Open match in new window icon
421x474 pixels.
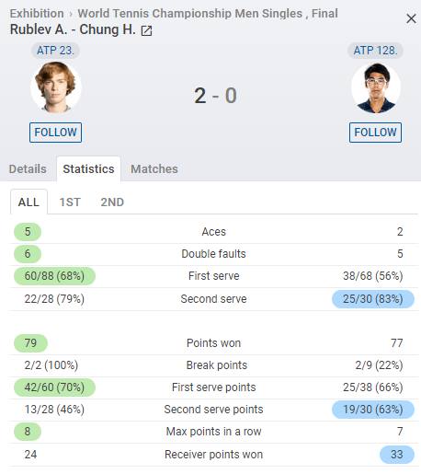[x=146, y=30]
